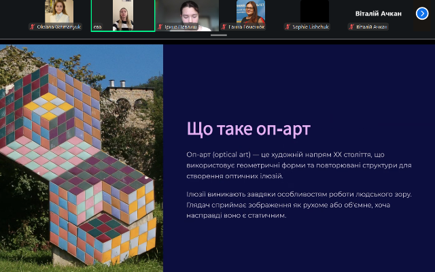Click the colorful cube sculpture photo

tap(82, 158)
